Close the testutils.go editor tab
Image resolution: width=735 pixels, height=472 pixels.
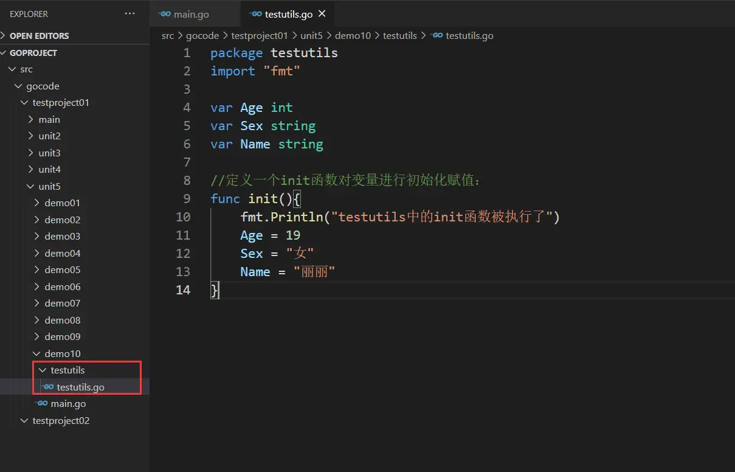tap(322, 13)
